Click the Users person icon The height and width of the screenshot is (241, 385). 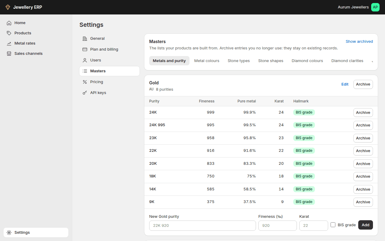[85, 60]
